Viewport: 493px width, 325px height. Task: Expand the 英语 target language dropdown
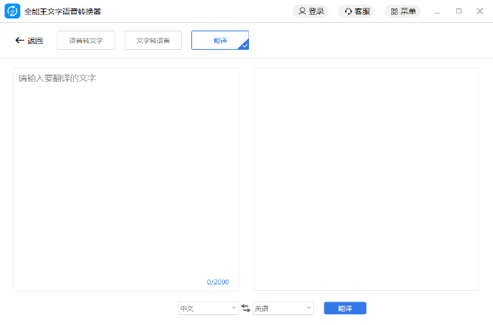tap(282, 308)
